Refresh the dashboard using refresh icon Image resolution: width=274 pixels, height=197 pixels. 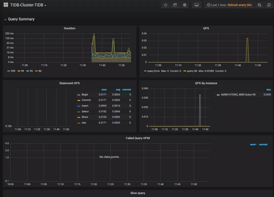pyautogui.click(x=269, y=5)
